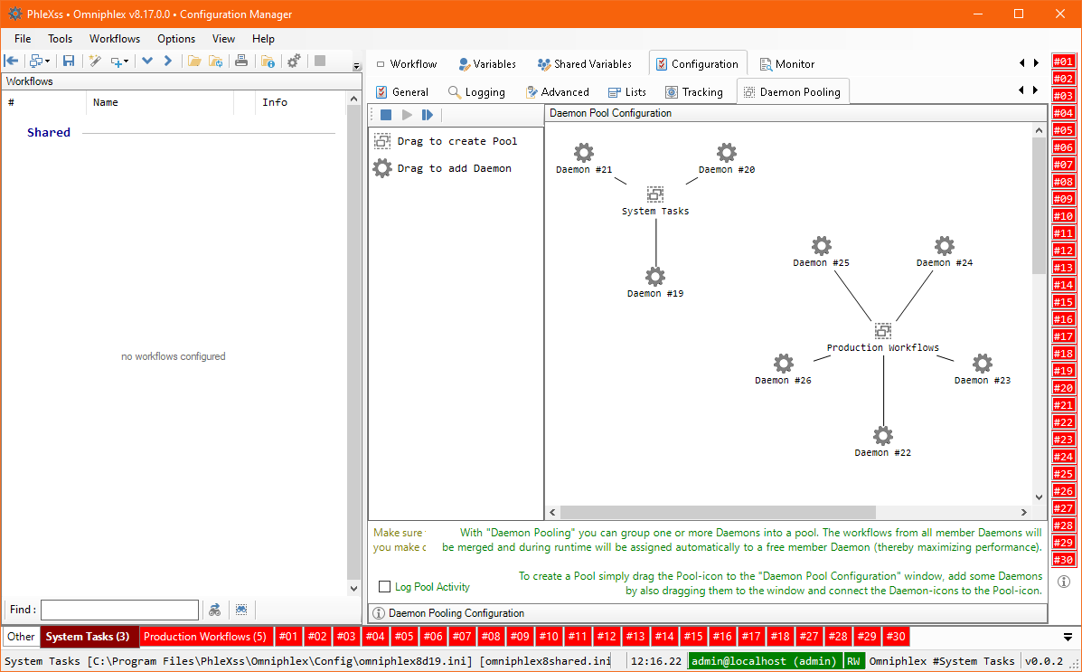Click the folder with refresh arrows icon
1082x672 pixels.
coord(215,61)
